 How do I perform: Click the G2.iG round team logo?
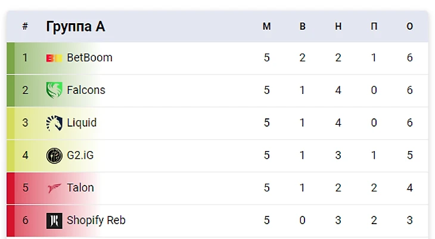click(x=54, y=156)
